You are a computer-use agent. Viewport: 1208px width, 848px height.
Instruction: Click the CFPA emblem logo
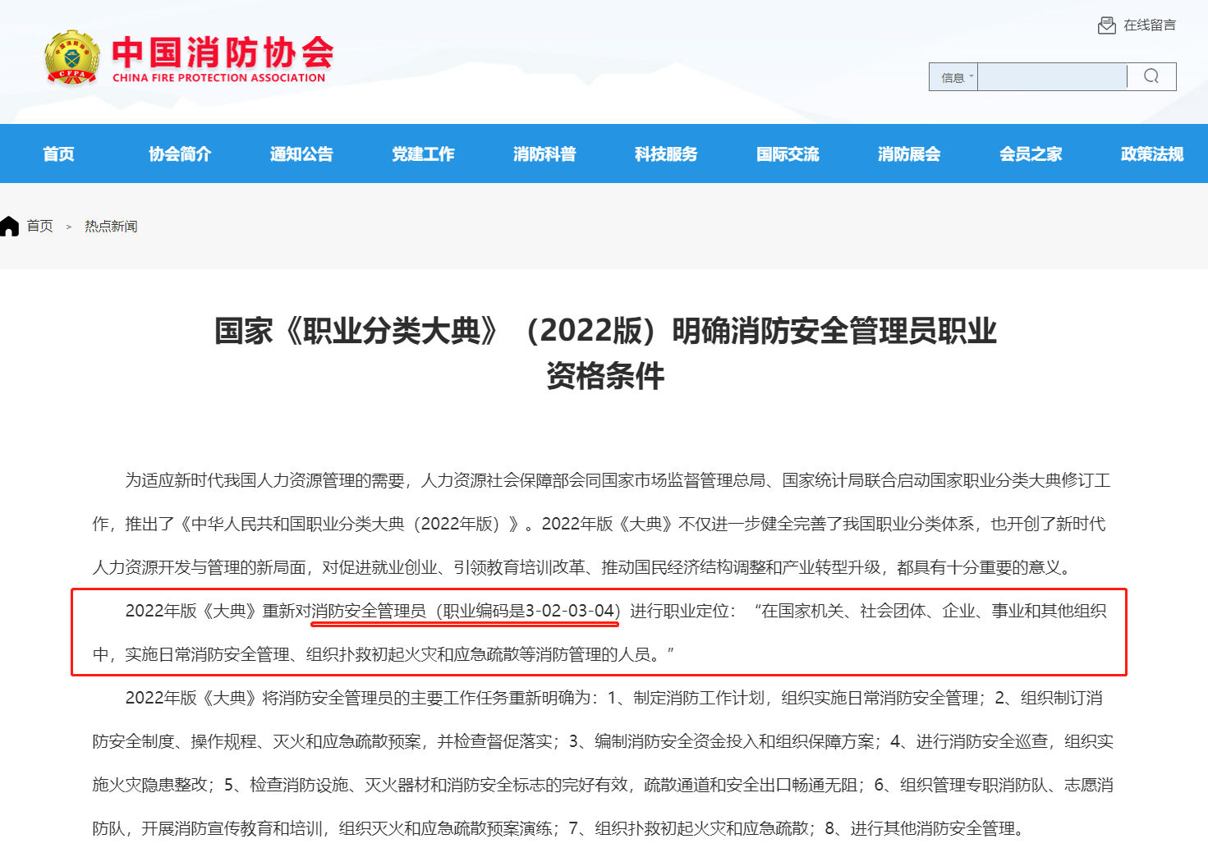tap(72, 57)
